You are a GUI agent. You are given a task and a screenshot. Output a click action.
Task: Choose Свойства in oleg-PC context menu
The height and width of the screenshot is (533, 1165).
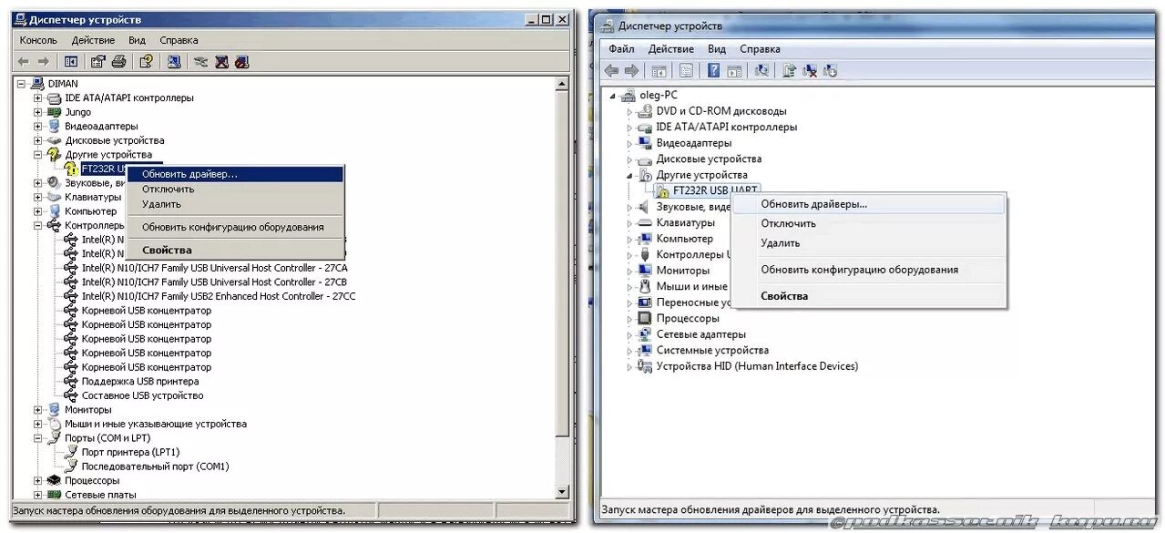click(870, 296)
